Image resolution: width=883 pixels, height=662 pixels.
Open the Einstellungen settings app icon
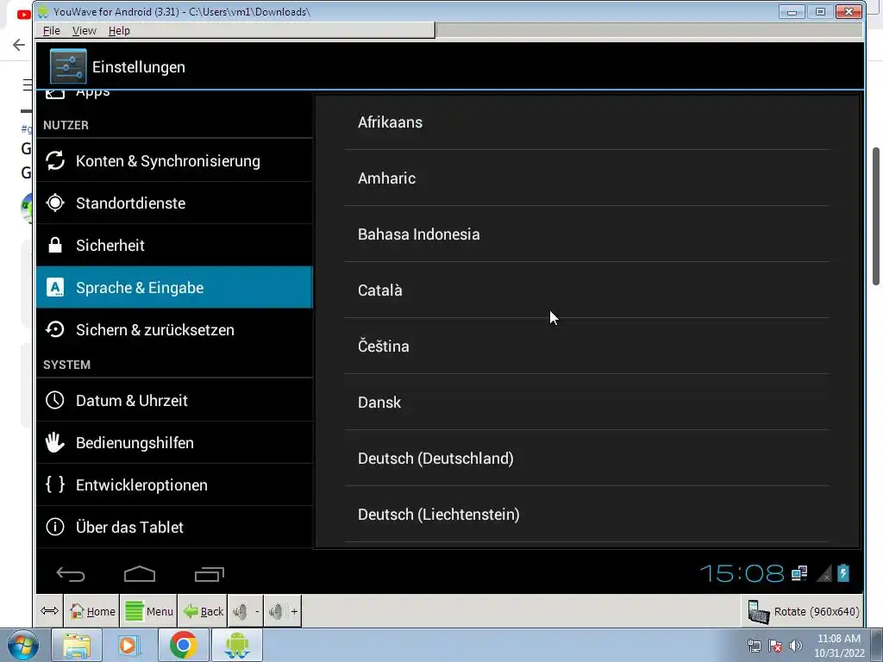coord(68,66)
